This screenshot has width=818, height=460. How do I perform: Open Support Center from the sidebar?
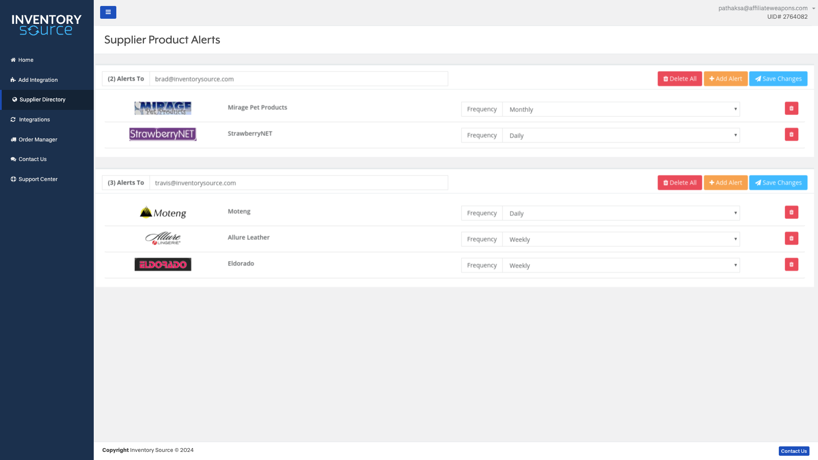(38, 179)
